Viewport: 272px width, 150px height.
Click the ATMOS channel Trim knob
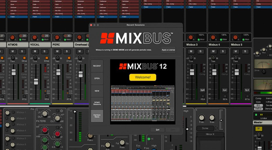point(13,58)
